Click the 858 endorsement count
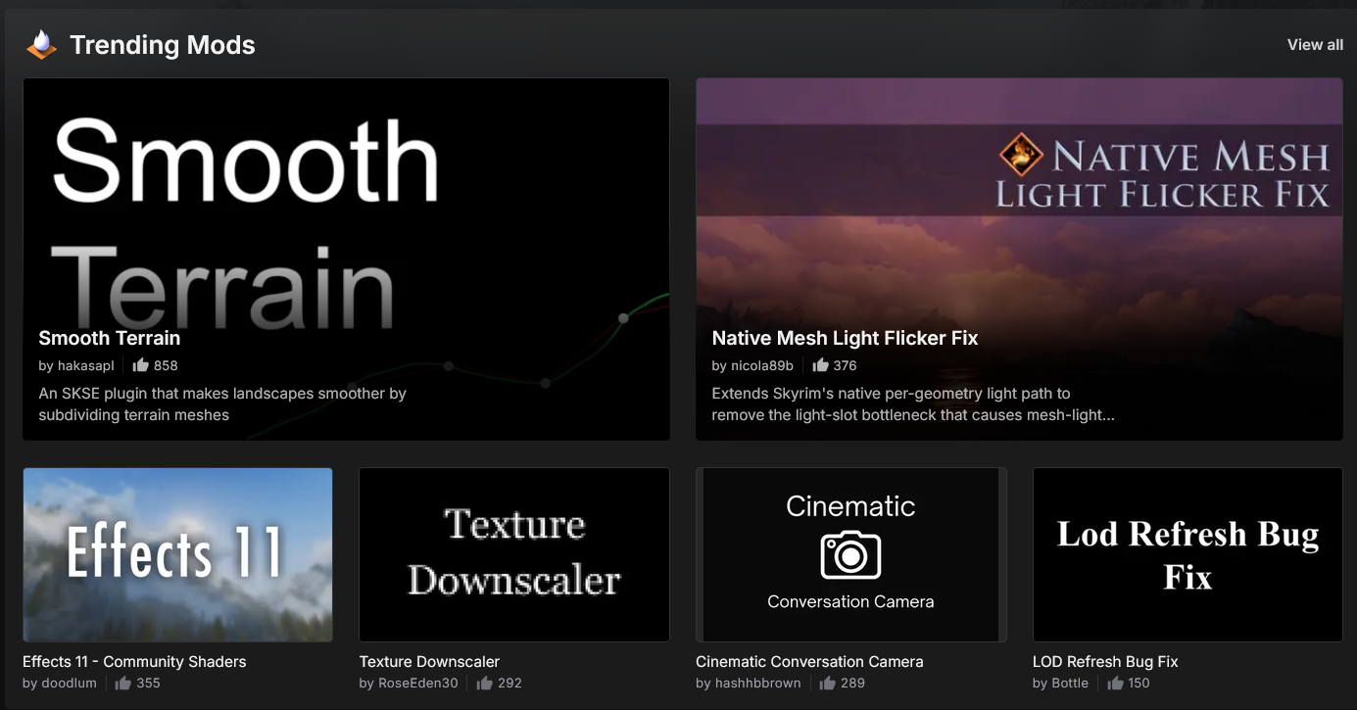Screen dimensions: 1357x710 tap(166, 365)
